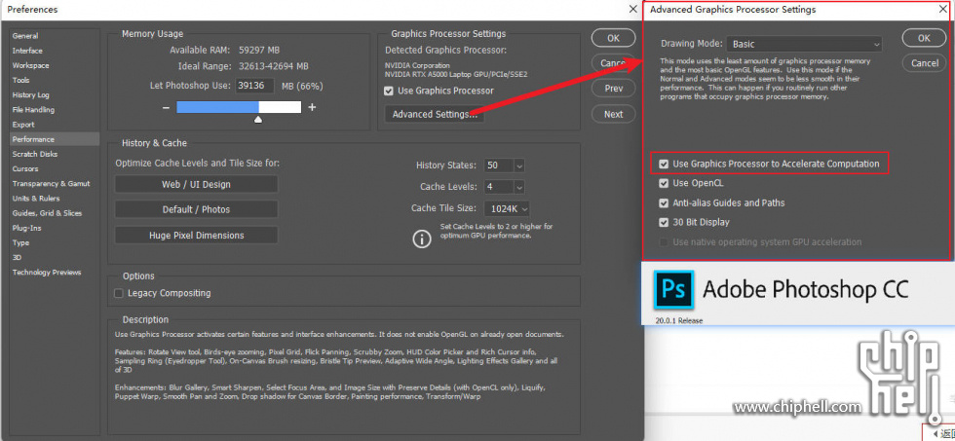This screenshot has width=955, height=441.
Task: Click the Available RAM 59297 MB value
Action: click(259, 50)
